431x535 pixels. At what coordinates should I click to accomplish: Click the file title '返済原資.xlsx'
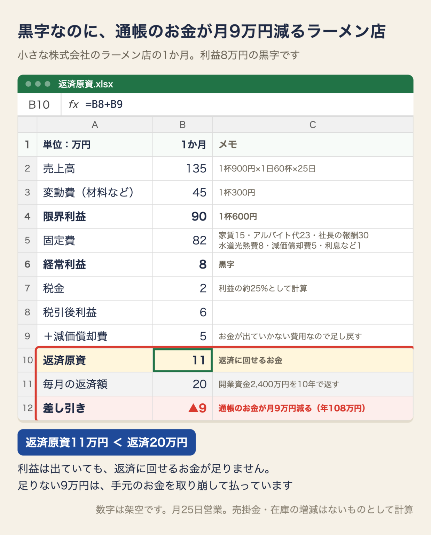[x=86, y=84]
